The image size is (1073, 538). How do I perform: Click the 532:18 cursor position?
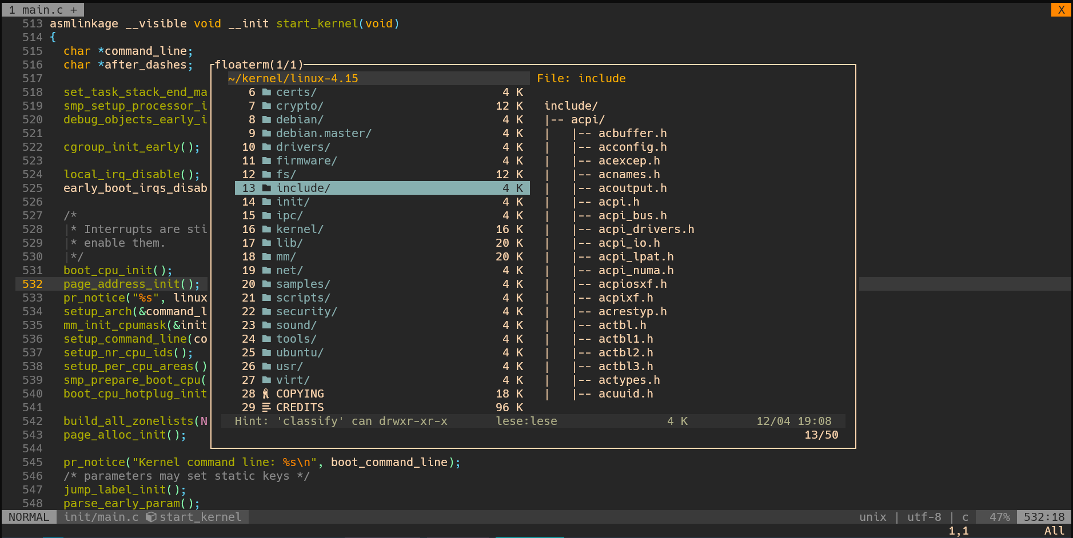[x=1044, y=517]
